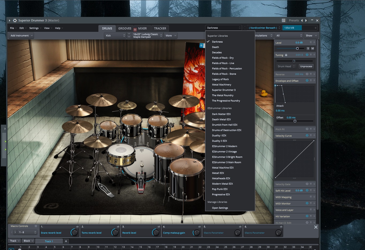Go to next macro page arrow
This screenshot has width=365, height=250.
coord(15,232)
